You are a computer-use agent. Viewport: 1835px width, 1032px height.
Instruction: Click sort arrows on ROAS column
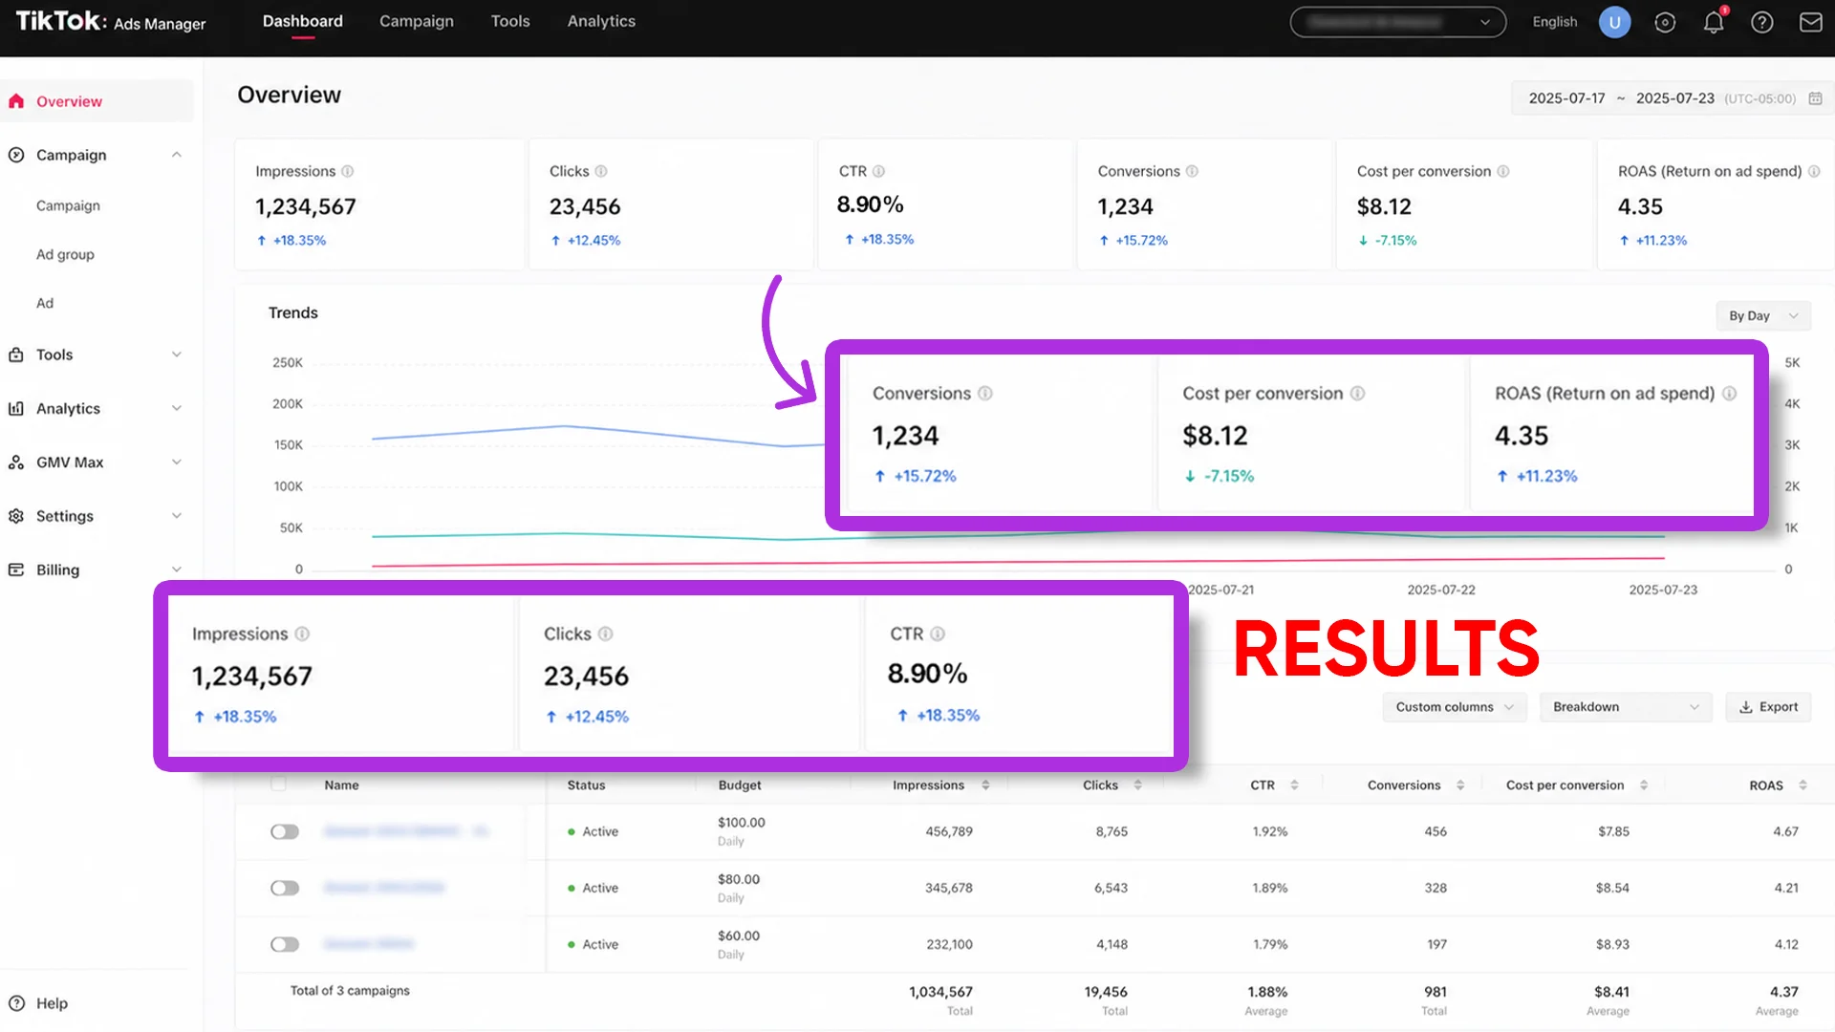(x=1803, y=785)
